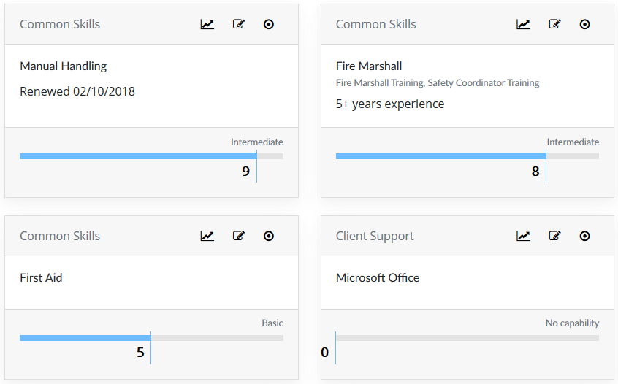
Task: Click target icon on Microsoft Office card
Action: click(x=585, y=236)
